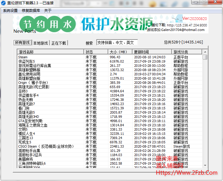The image size is (223, 181).
Task: Switch to the 本地游戏 tab
Action: [x=41, y=43]
